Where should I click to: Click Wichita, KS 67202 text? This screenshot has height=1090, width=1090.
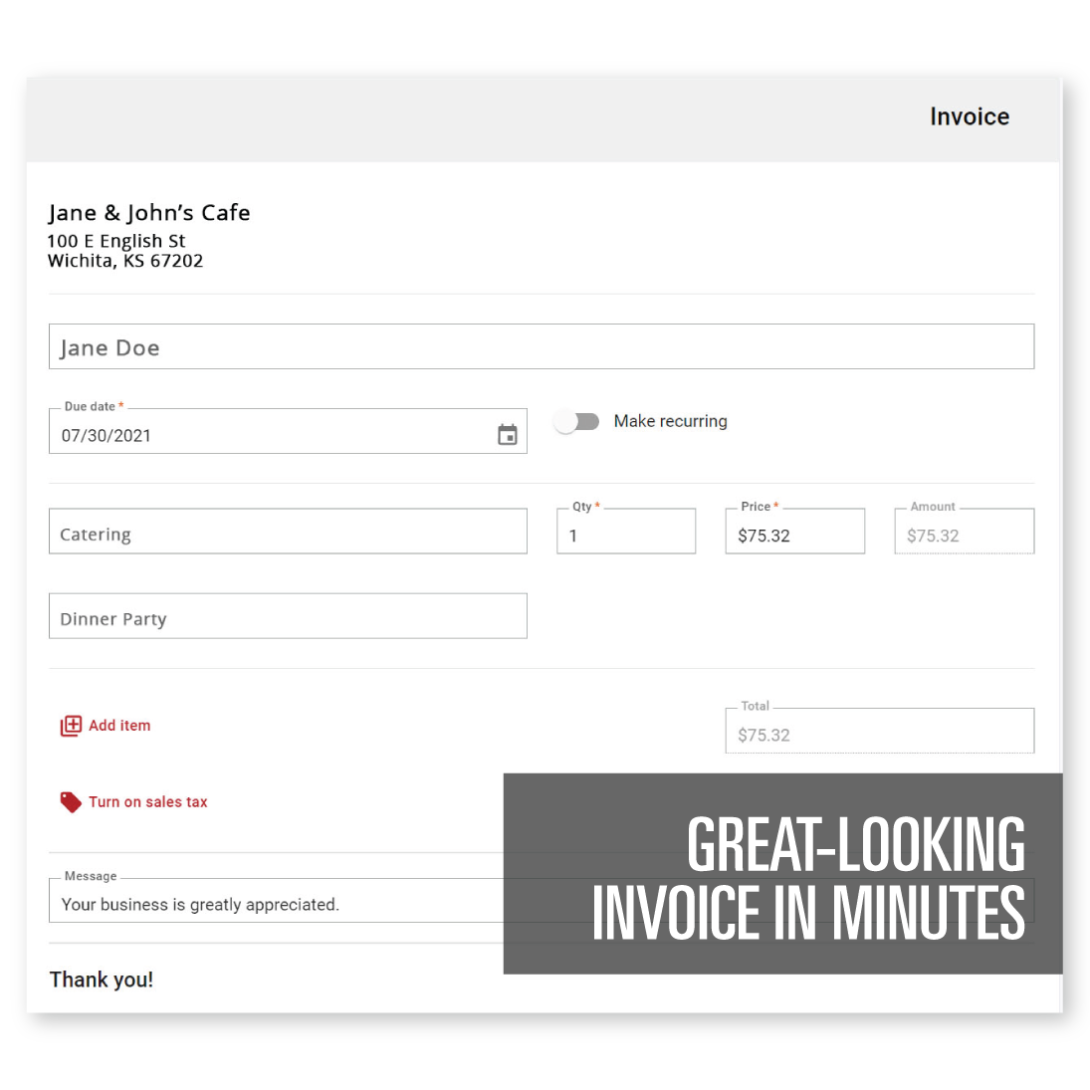pyautogui.click(x=125, y=261)
